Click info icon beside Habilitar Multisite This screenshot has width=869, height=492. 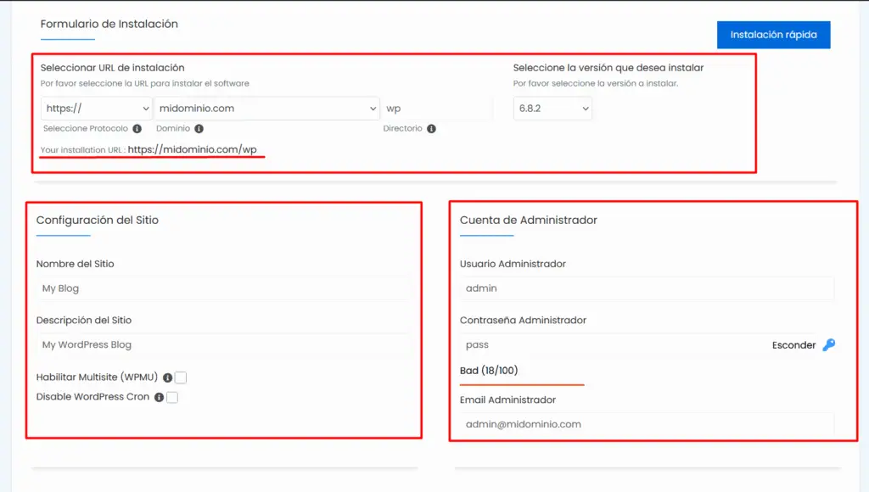(x=167, y=377)
